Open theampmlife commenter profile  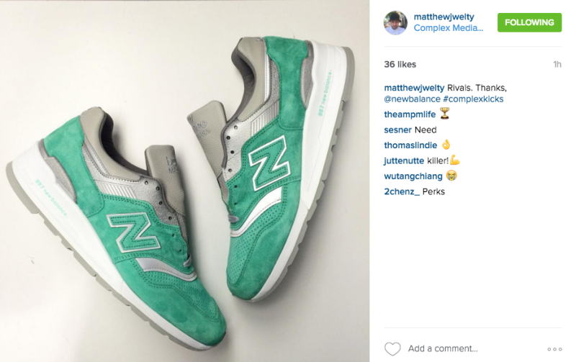pyautogui.click(x=410, y=114)
